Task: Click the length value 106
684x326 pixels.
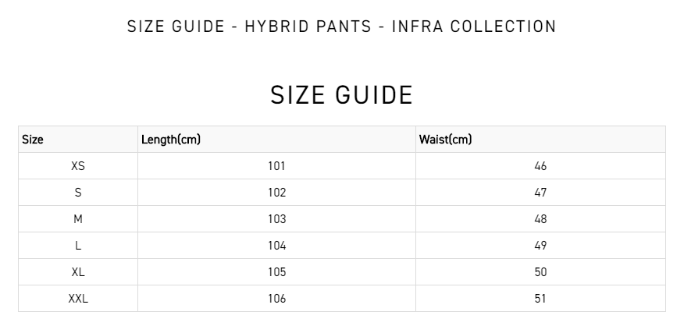Action: (276, 299)
